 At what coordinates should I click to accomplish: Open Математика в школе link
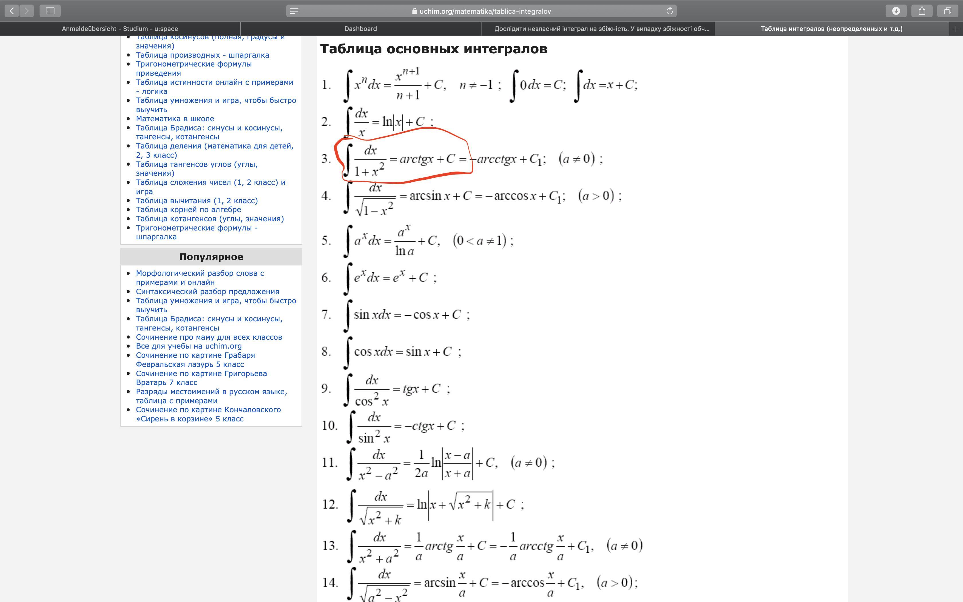(x=175, y=119)
